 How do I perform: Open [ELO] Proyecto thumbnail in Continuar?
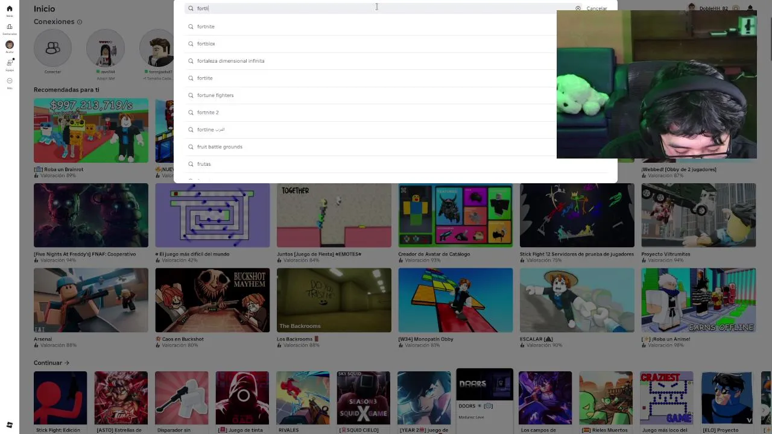point(727,398)
